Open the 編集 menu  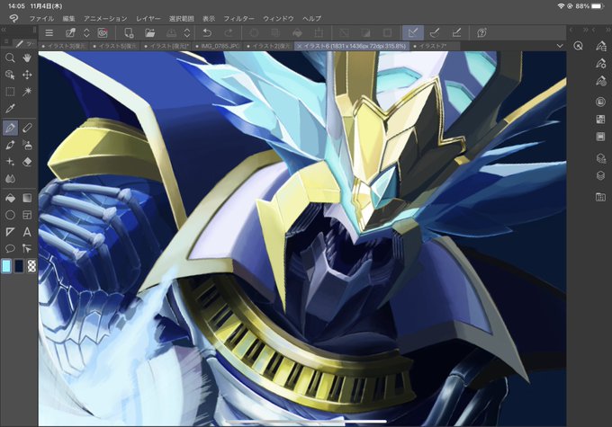pos(68,18)
